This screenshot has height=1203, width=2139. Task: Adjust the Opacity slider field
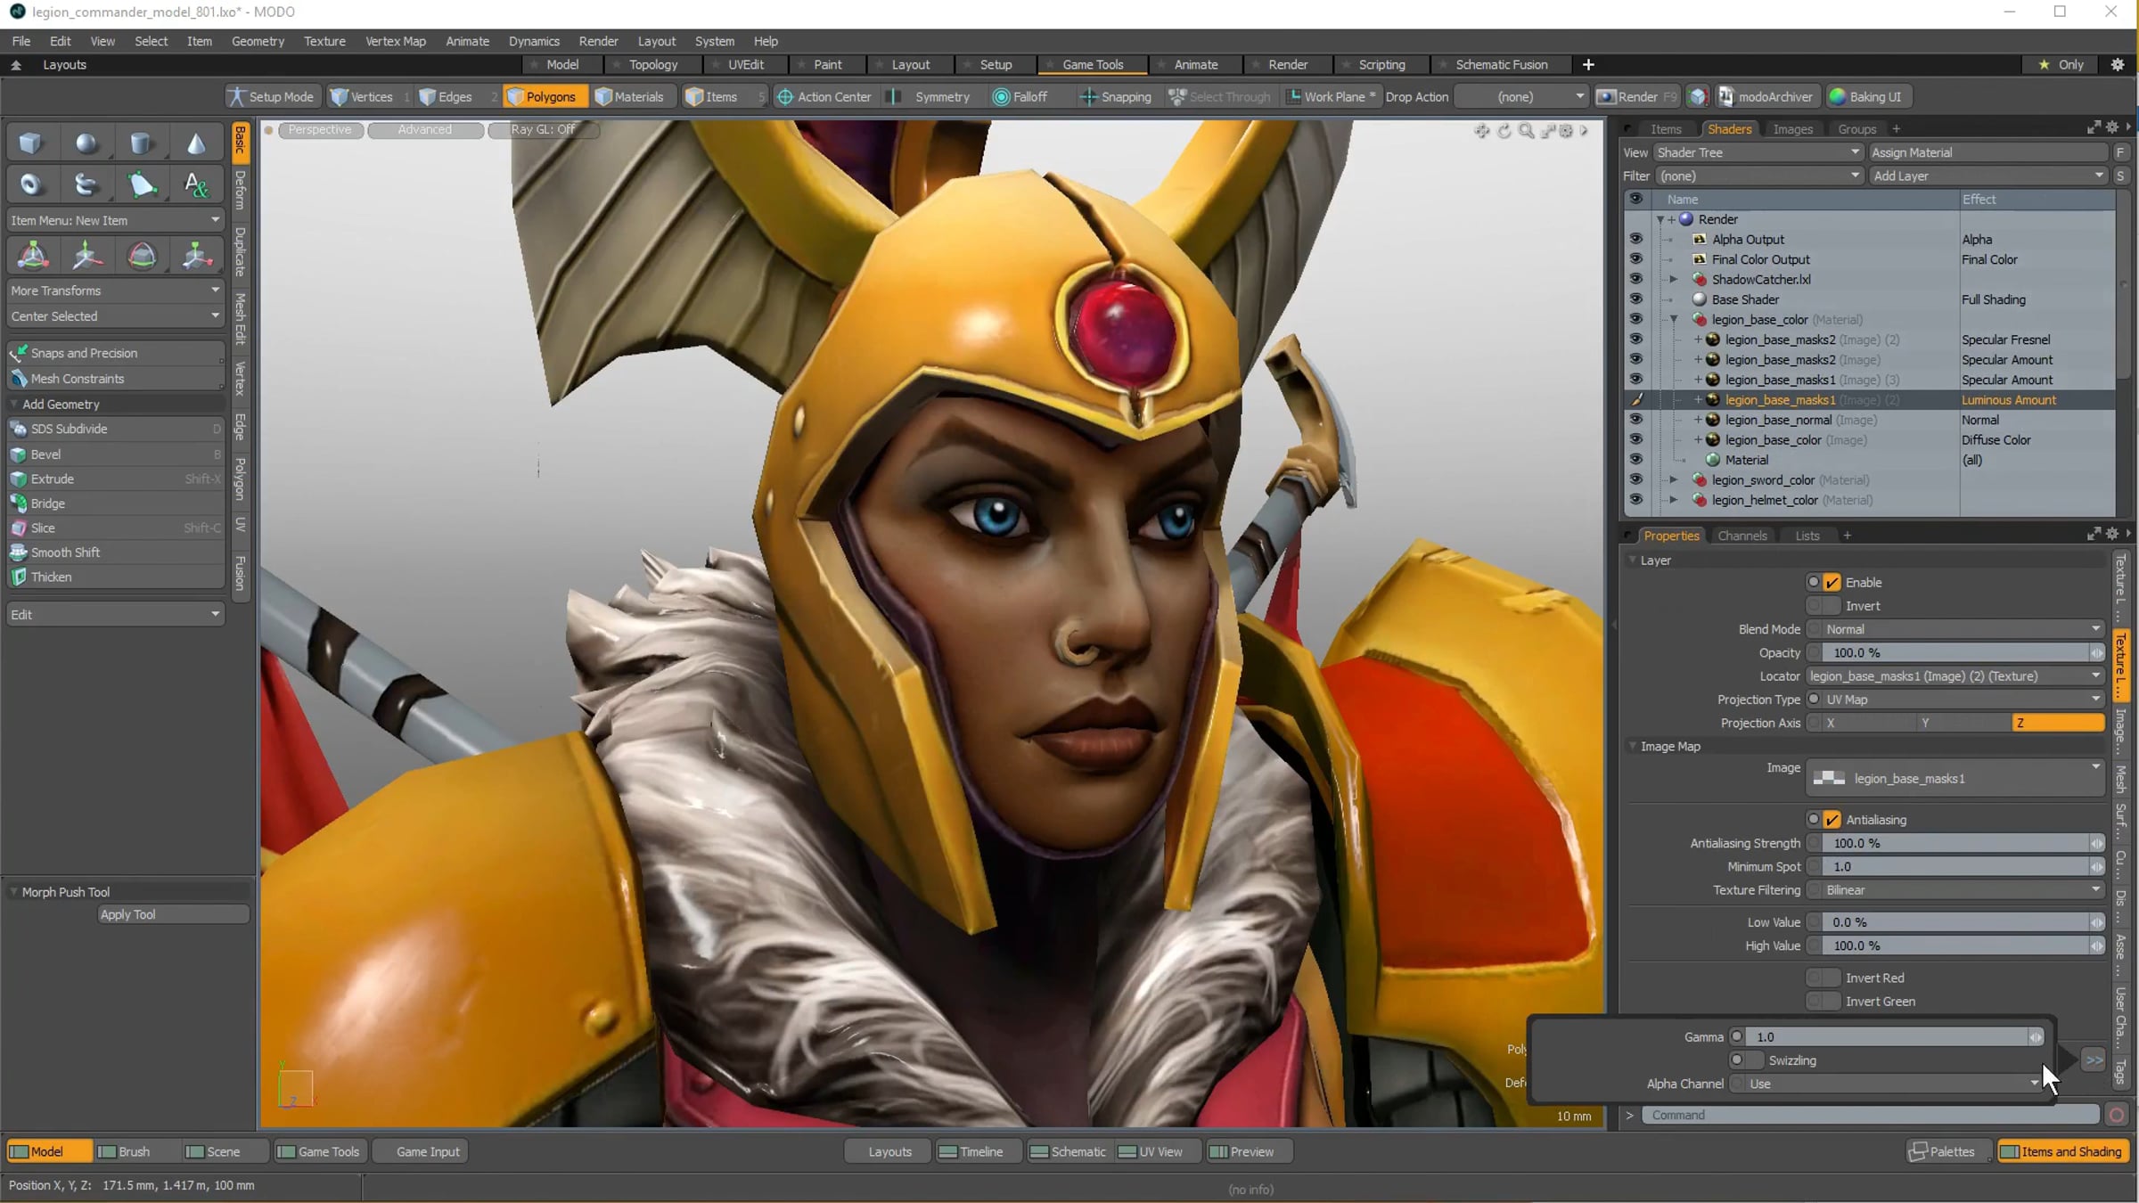pyautogui.click(x=1962, y=653)
